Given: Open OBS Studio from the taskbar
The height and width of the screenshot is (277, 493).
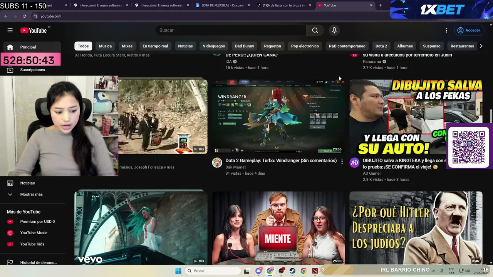Looking at the screenshot, I should (x=282, y=271).
